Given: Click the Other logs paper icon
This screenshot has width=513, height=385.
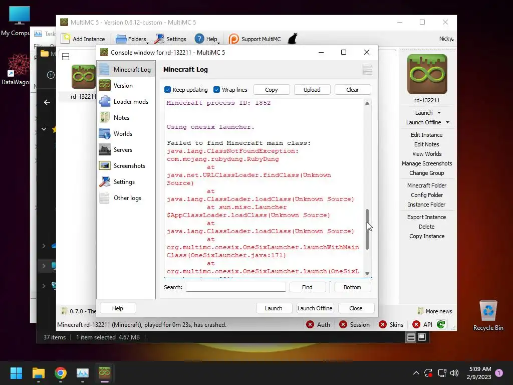Looking at the screenshot, I should click(105, 198).
